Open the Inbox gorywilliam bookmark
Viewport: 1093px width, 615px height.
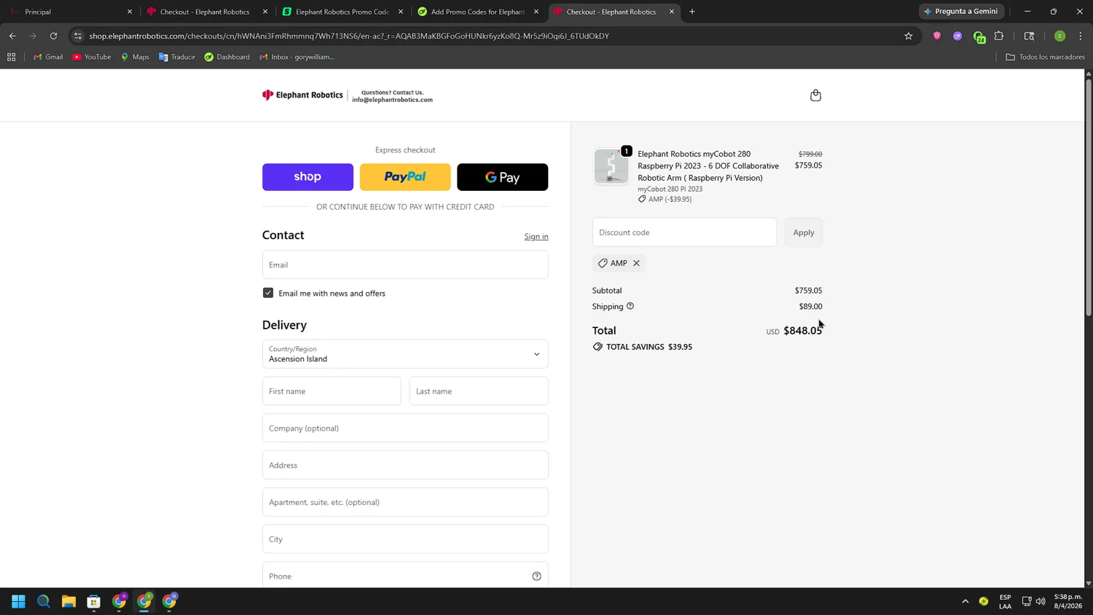297,57
